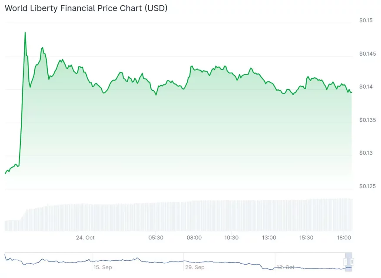The image size is (381, 278).
Task: Click the left navigator range handle
Action: [346, 261]
